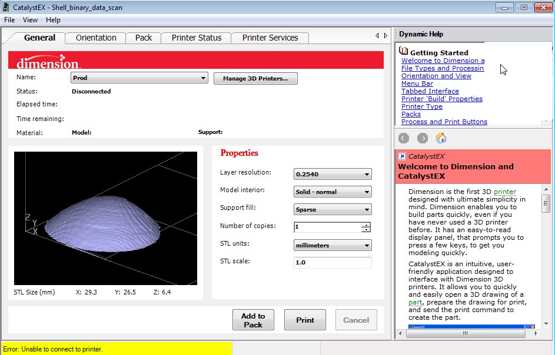
Task: Open the Model interior dropdown
Action: tap(333, 192)
